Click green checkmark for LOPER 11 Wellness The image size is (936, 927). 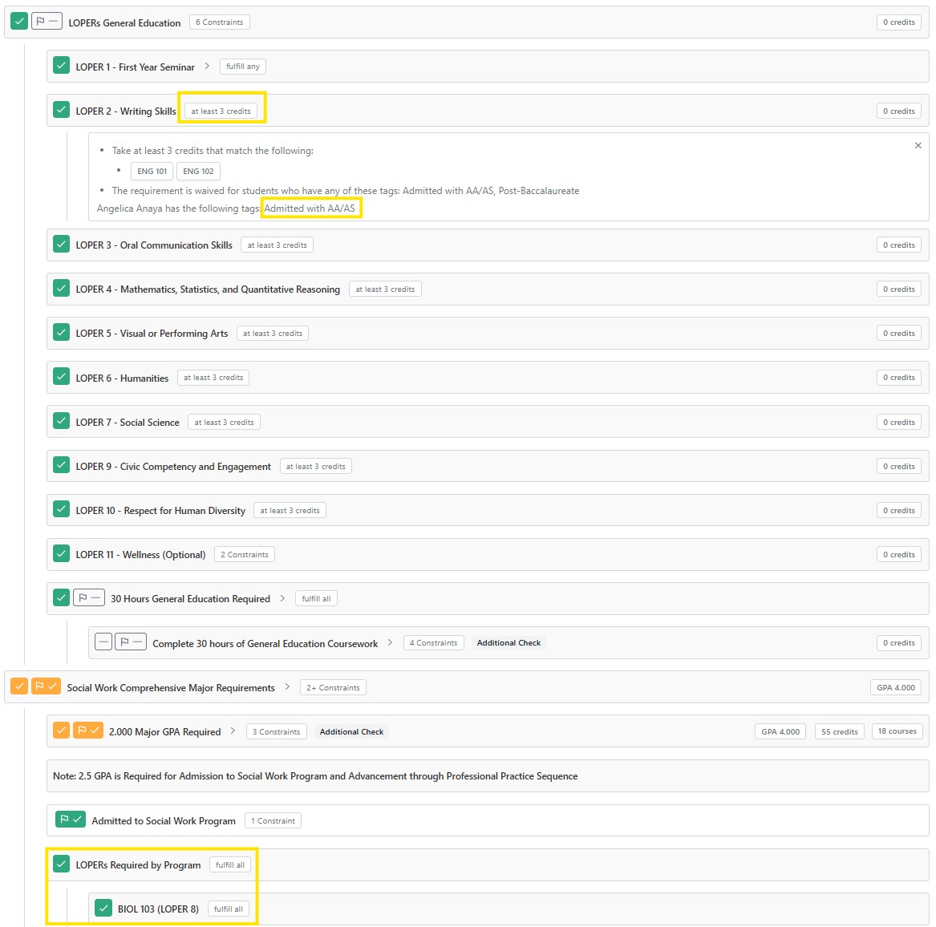pos(62,554)
